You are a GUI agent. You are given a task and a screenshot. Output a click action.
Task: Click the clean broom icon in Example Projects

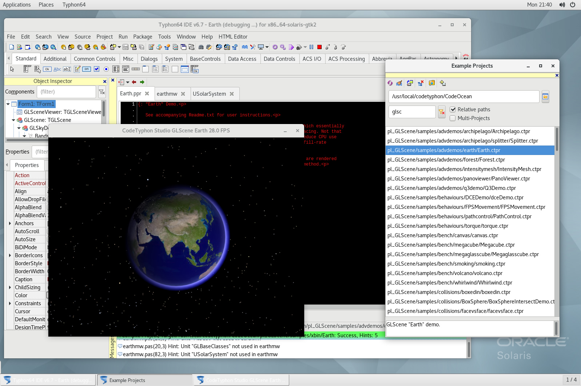399,83
